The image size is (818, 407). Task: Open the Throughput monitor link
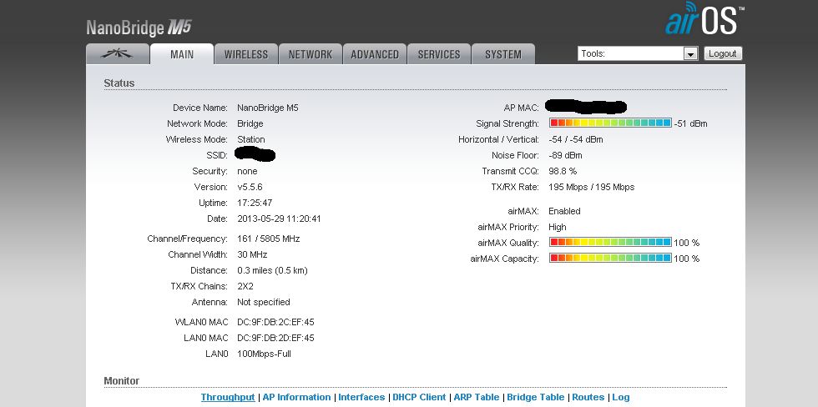tap(228, 397)
